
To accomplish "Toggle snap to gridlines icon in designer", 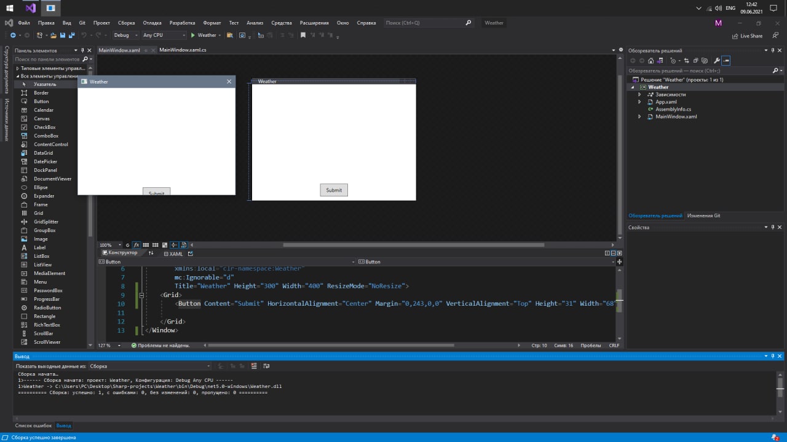I will tap(156, 245).
